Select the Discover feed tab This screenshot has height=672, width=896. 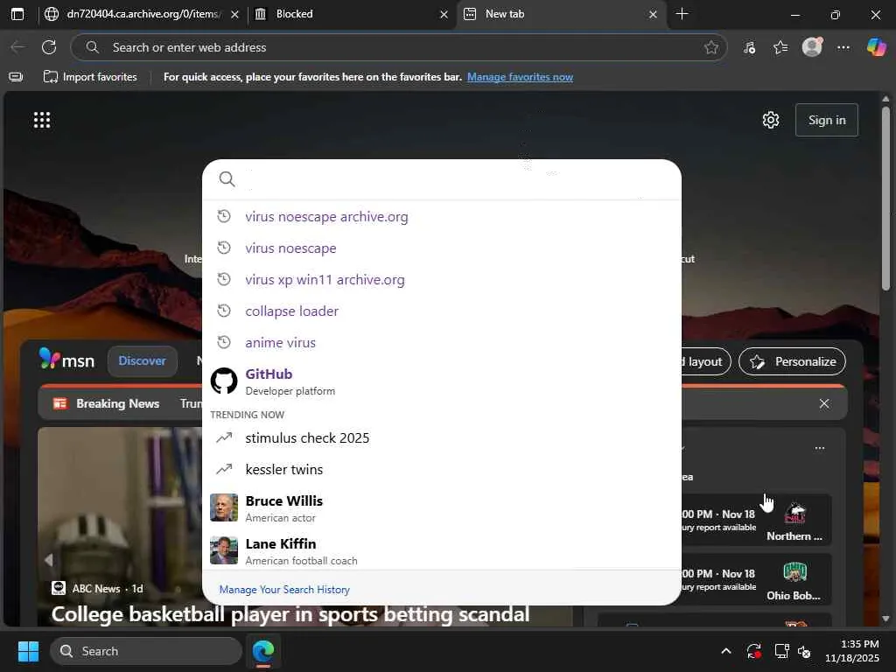coord(143,360)
